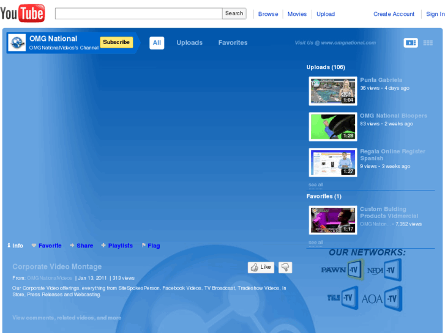Screen dimensions: 445x333
Task: Open the NFDA-TV network logo
Action: pos(384,269)
